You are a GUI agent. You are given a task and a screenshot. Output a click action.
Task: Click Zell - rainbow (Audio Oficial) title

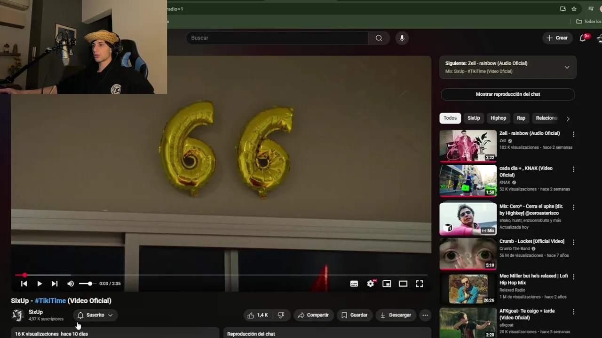click(530, 133)
